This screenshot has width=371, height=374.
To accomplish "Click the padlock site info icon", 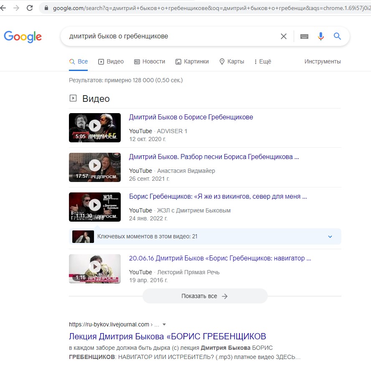I will click(46, 8).
